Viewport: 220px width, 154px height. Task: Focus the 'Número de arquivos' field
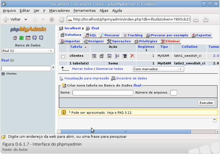174,93
